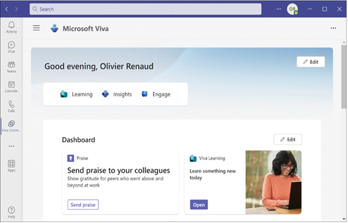The height and width of the screenshot is (223, 348).
Task: Show more apps via sidebar ellipsis
Action: click(11, 146)
